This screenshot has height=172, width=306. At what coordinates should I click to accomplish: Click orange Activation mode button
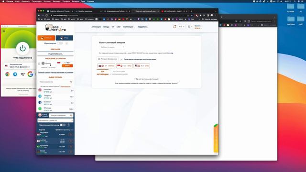click(46, 38)
